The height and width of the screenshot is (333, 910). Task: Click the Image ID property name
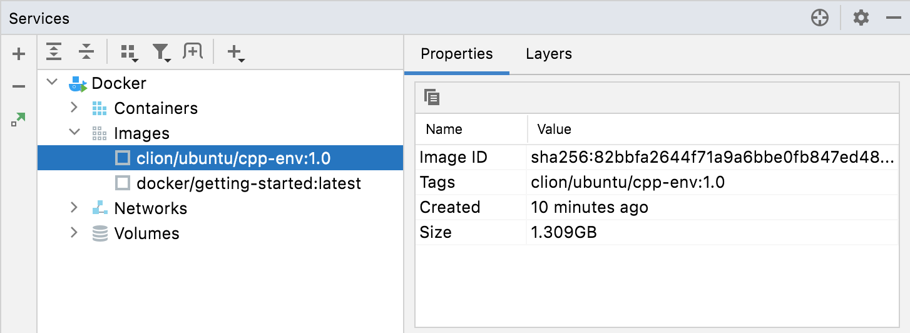[x=454, y=157]
